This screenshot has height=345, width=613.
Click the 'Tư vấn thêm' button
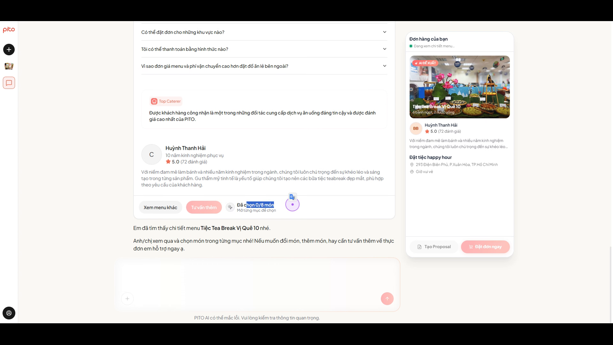pyautogui.click(x=204, y=207)
